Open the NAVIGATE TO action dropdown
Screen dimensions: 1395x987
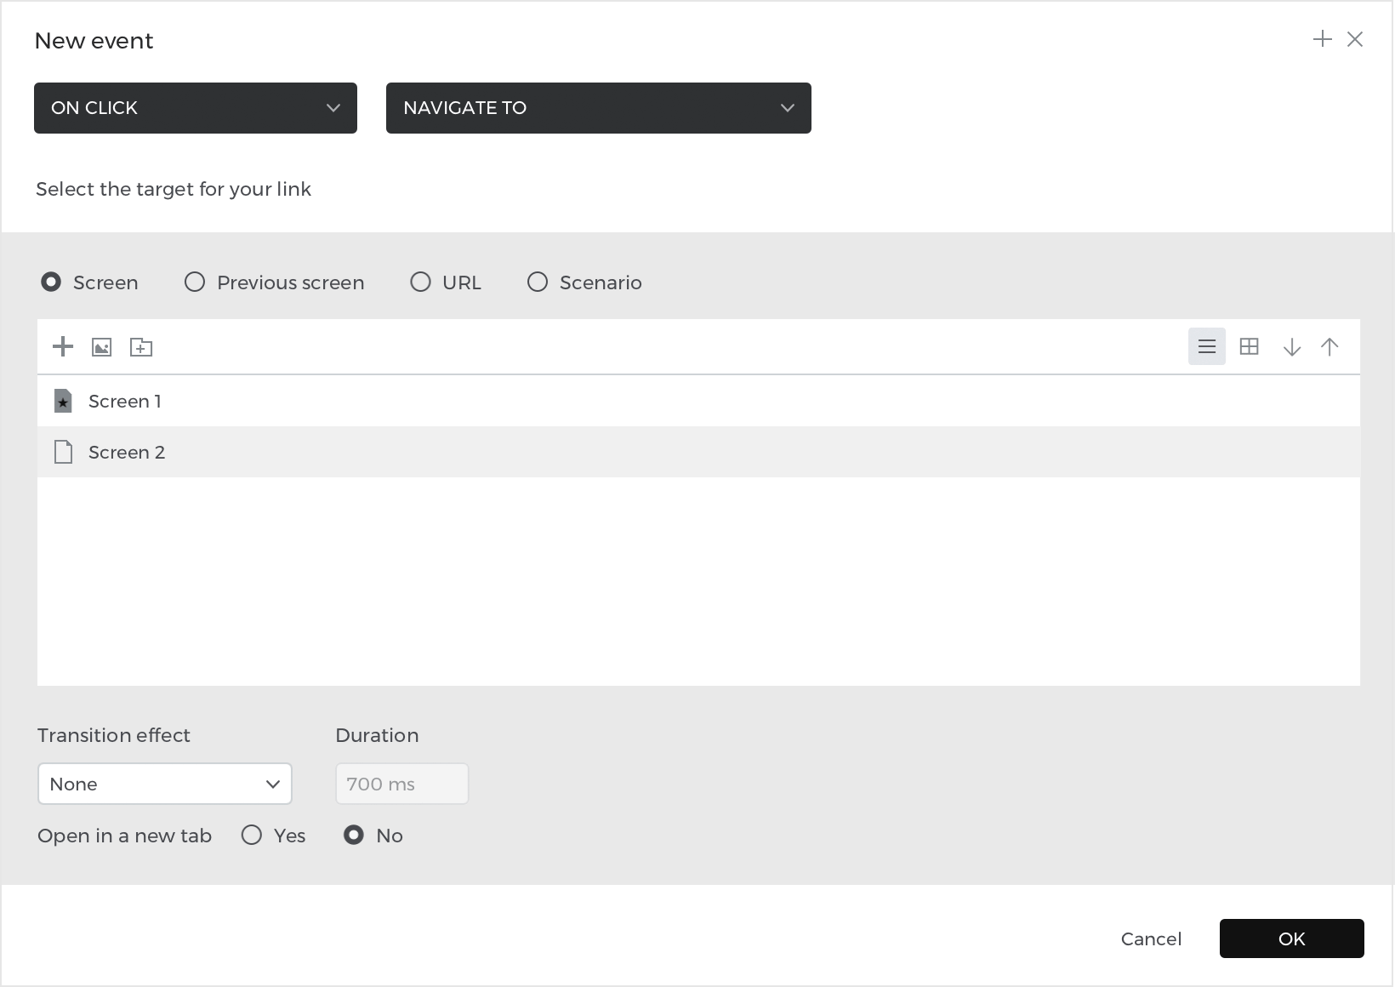[x=599, y=108]
